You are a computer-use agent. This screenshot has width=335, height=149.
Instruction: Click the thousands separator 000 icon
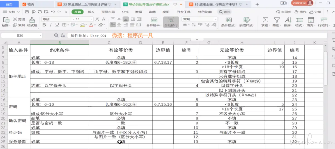click(x=200, y=25)
